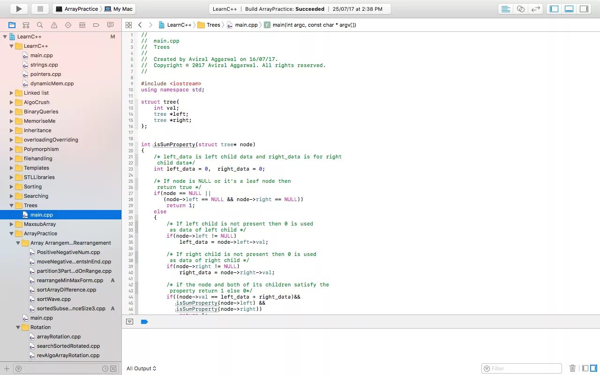The height and width of the screenshot is (375, 600).
Task: Hide the debug area with the disclosure button
Action: [130, 322]
